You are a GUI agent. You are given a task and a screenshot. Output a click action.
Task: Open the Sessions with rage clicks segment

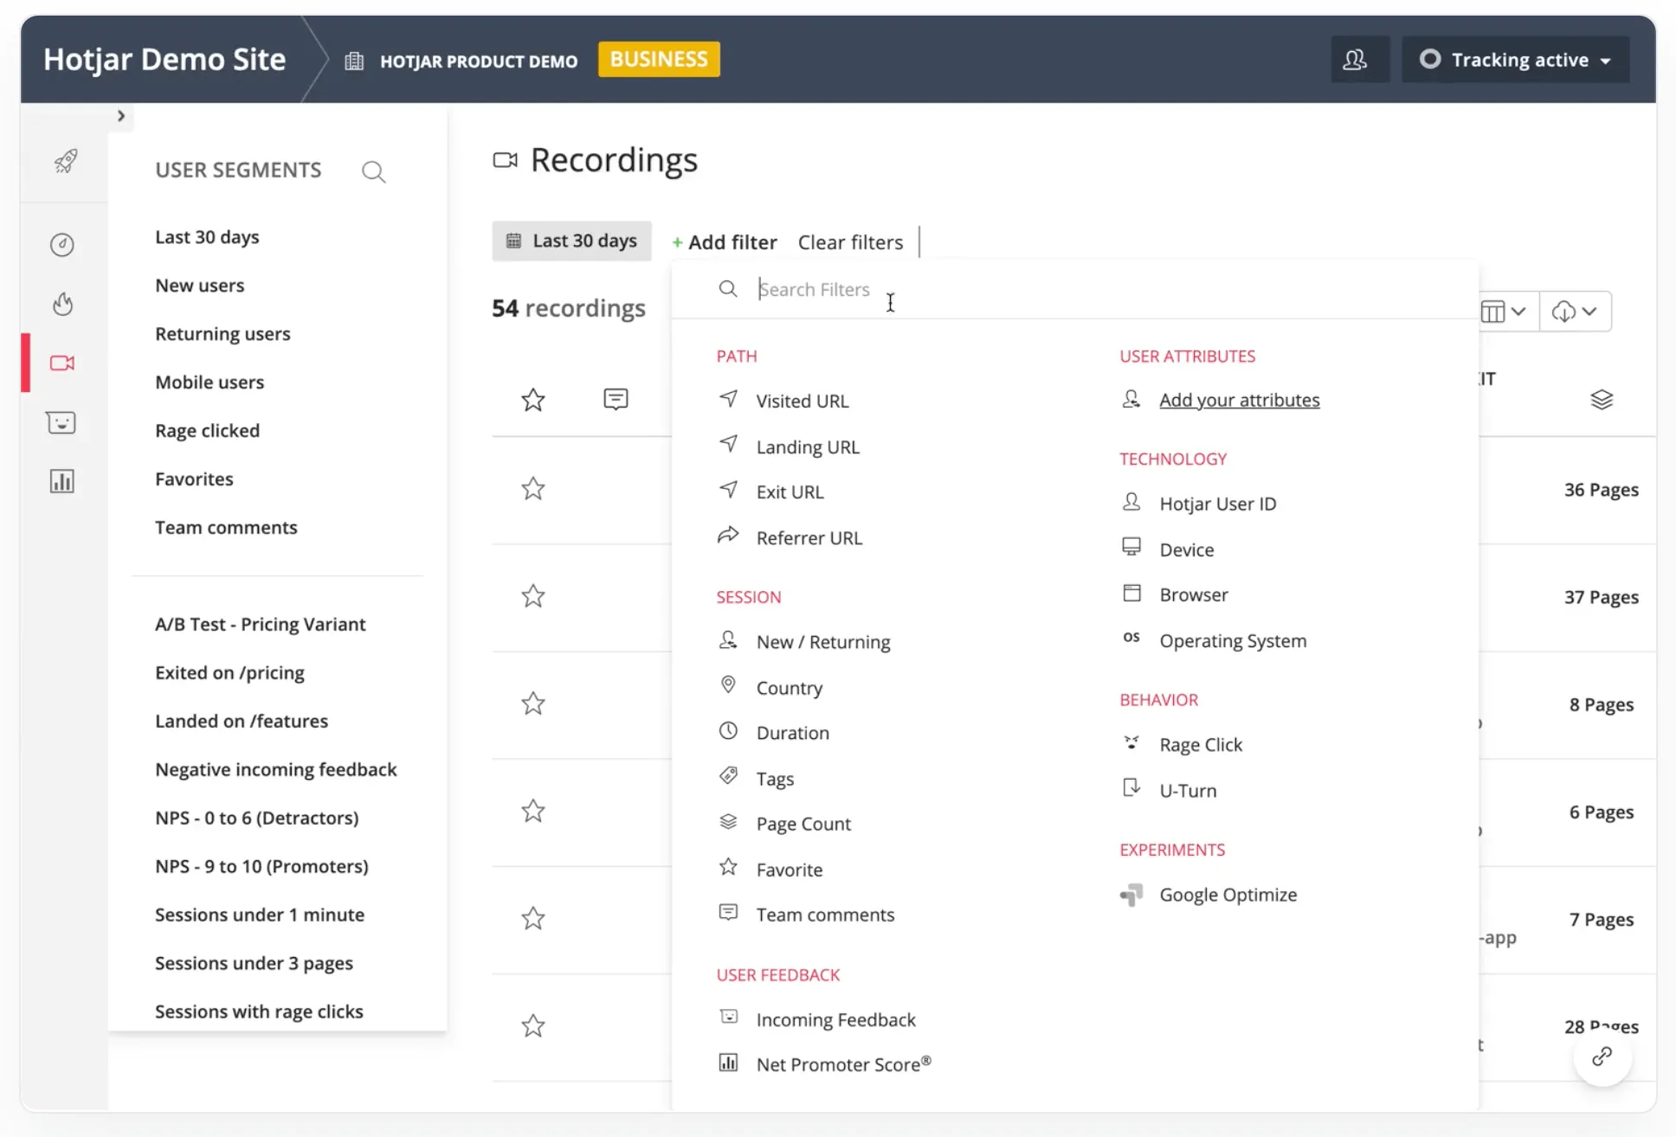point(259,1012)
